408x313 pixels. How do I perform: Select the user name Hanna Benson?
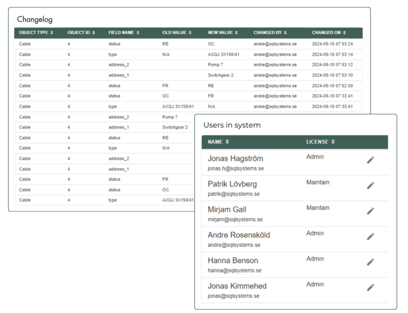tap(233, 261)
